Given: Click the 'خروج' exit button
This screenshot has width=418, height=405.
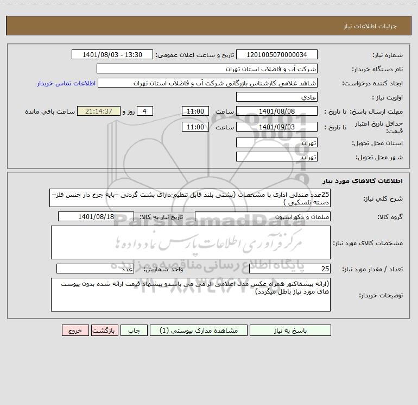Looking at the screenshot, I should (75, 330).
